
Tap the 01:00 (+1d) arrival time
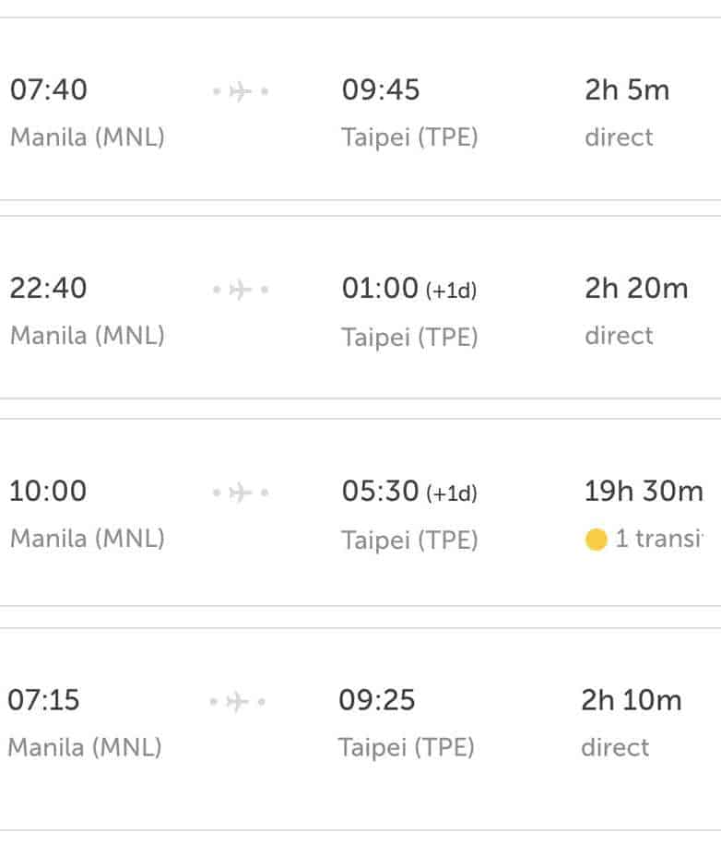[408, 289]
